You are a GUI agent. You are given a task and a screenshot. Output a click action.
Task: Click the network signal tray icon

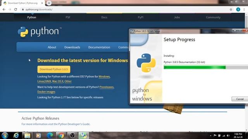pyautogui.click(x=224, y=136)
